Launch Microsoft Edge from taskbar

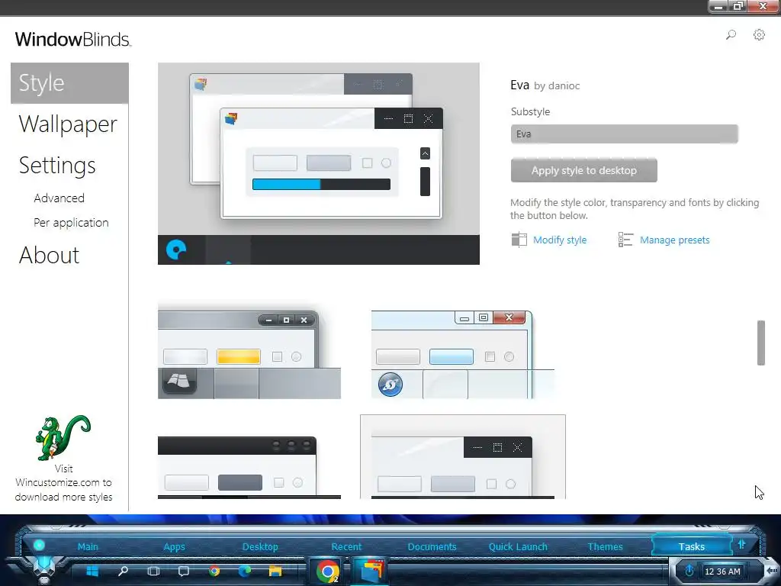point(245,571)
